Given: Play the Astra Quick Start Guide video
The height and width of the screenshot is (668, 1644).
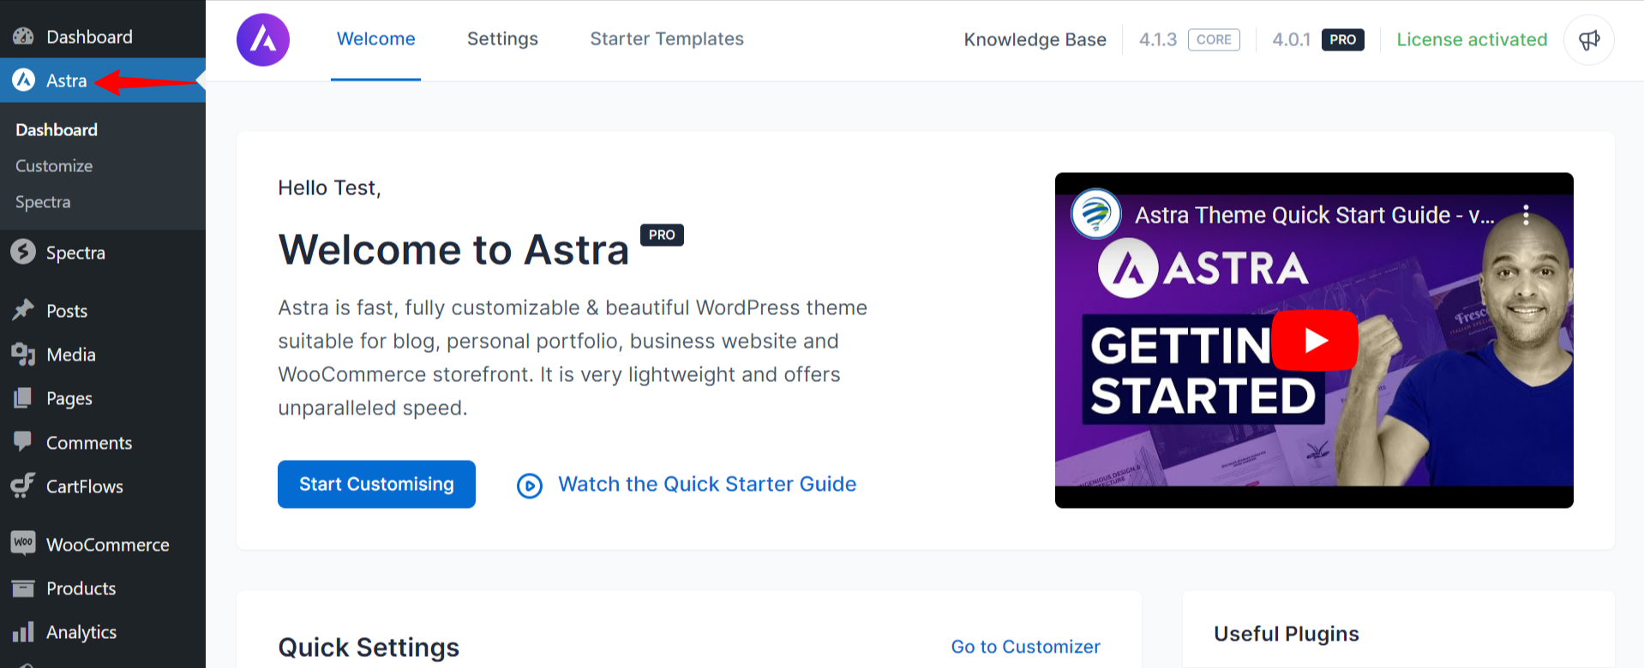Looking at the screenshot, I should click(x=1315, y=340).
